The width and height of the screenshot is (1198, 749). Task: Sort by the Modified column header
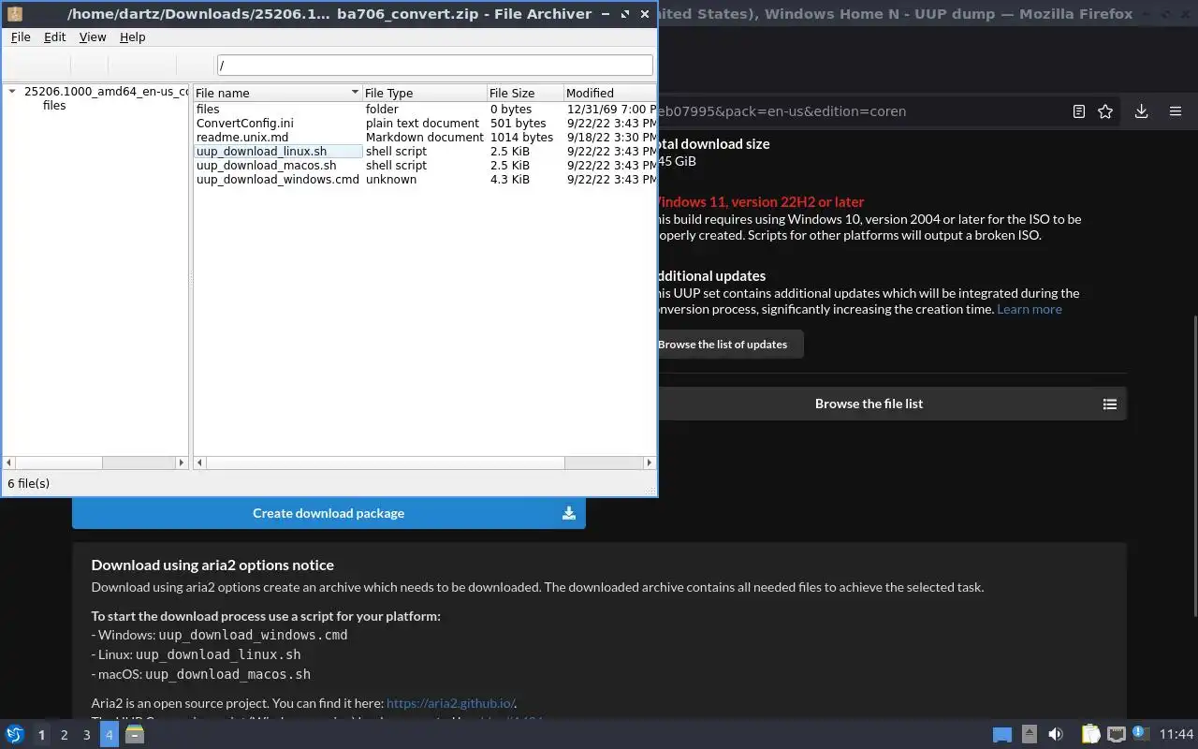(609, 93)
